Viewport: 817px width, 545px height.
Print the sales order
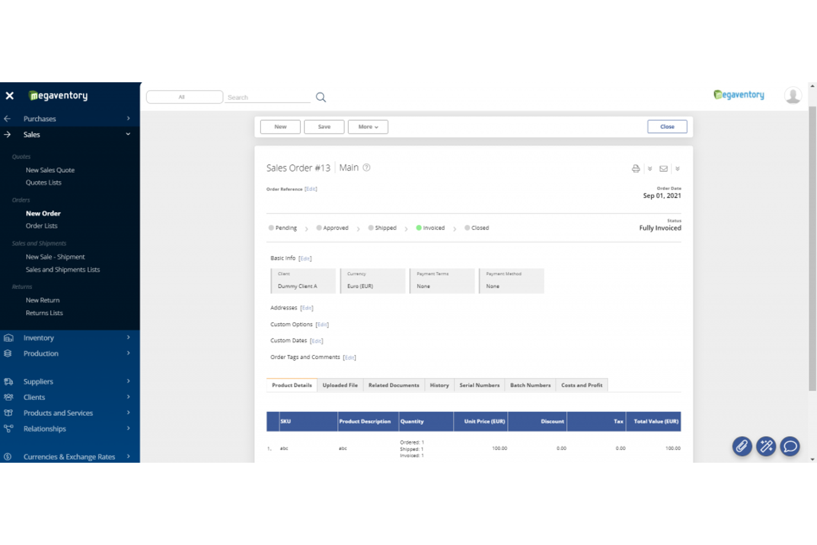tap(636, 168)
